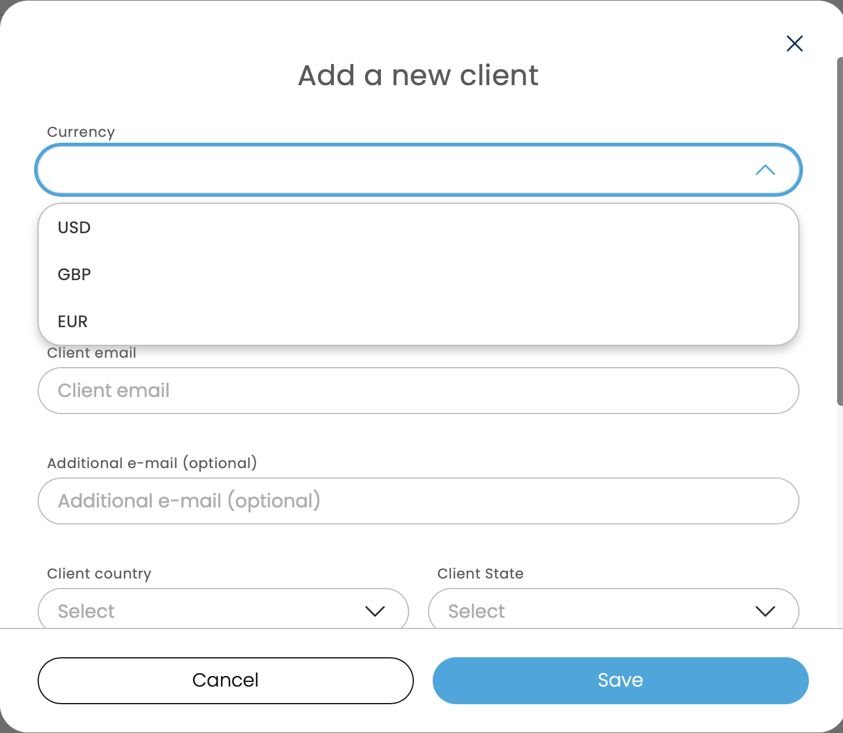The image size is (843, 733).
Task: Collapse Currency list with the up chevron
Action: 765,170
